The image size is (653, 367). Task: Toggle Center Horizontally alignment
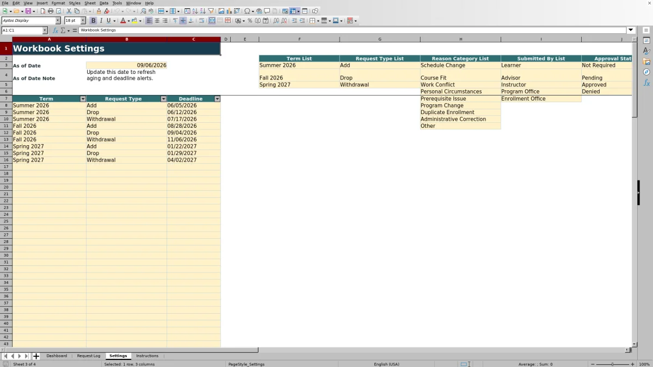click(x=157, y=21)
